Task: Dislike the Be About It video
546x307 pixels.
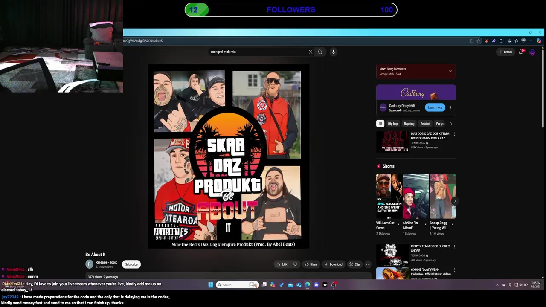Action: point(295,264)
